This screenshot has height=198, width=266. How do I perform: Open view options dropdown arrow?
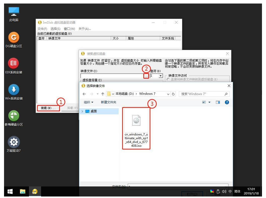click(210, 102)
